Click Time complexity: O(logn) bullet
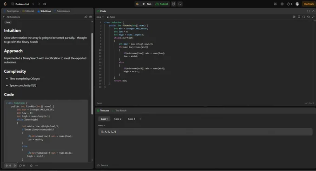 pos(24,79)
